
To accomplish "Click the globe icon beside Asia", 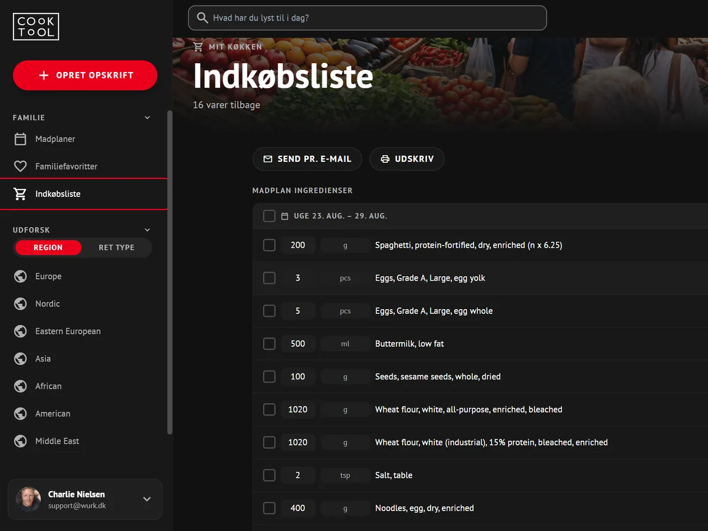I will pos(21,359).
